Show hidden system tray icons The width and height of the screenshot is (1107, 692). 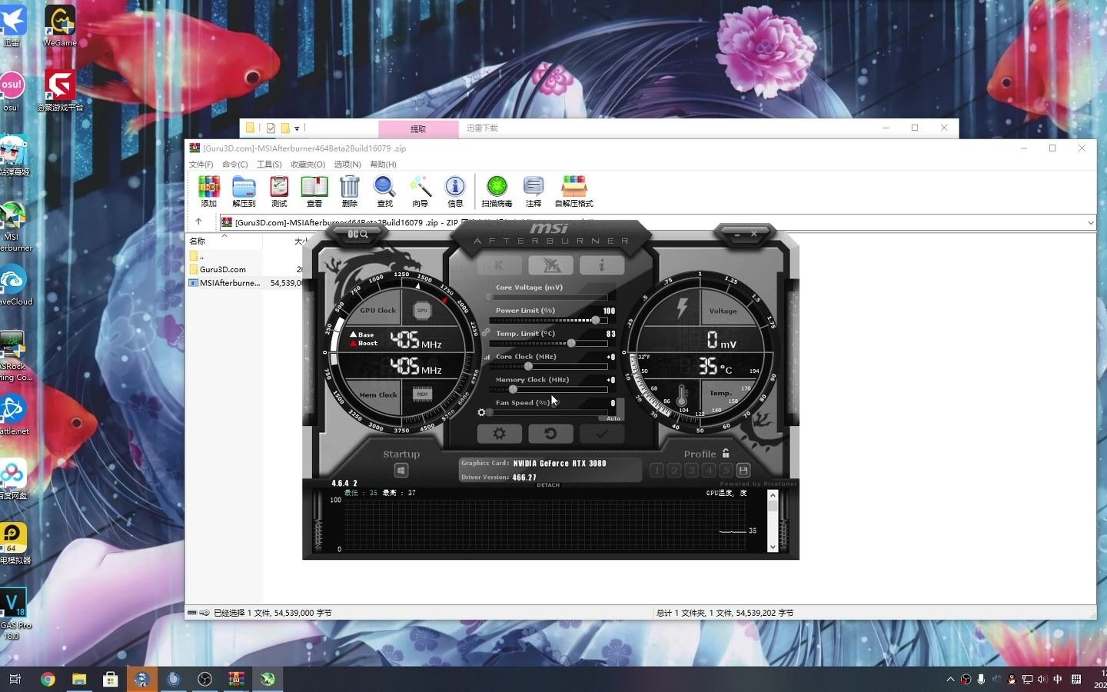(x=950, y=679)
